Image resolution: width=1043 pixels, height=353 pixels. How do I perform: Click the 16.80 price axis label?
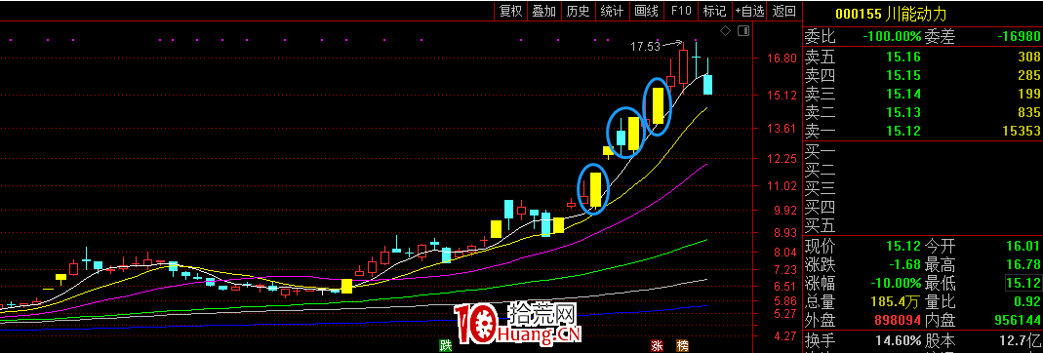coord(781,59)
